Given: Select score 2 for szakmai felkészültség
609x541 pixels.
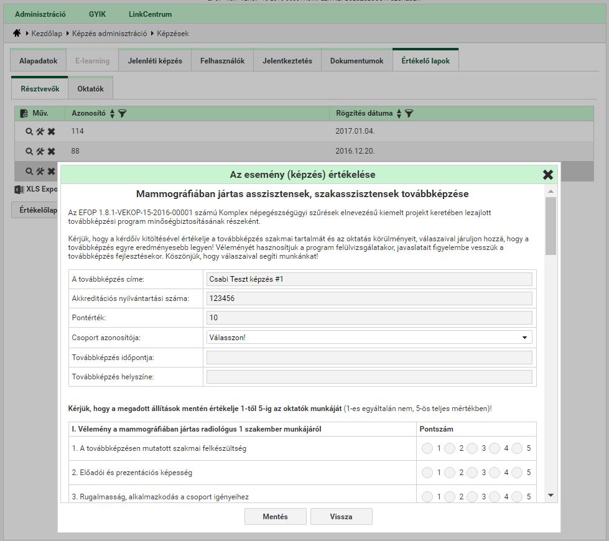Looking at the screenshot, I should tap(450, 448).
